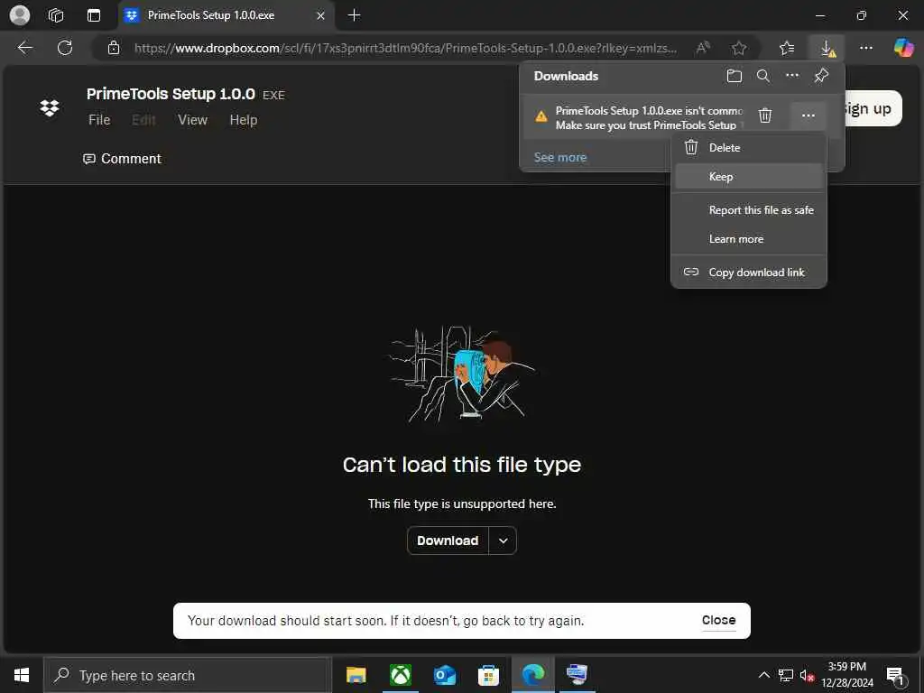Click the taskbar search box

[188, 675]
